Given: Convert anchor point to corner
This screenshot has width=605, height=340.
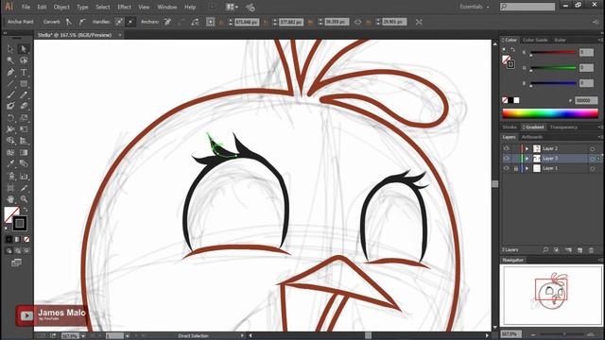Looking at the screenshot, I should [69, 22].
